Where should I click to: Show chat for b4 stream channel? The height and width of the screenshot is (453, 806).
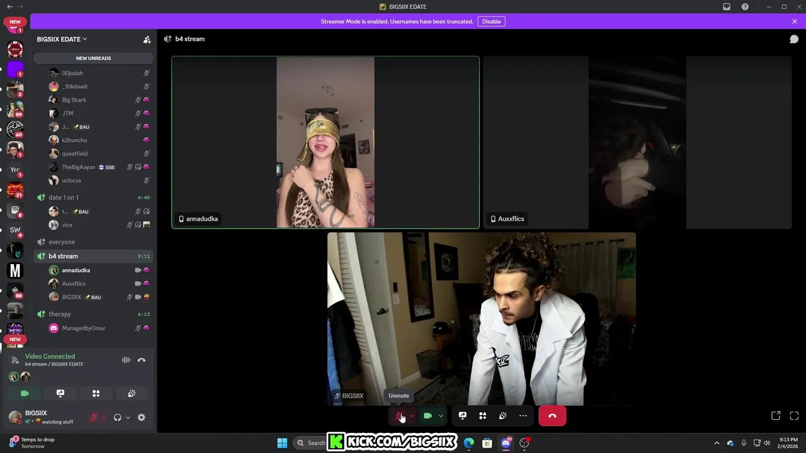coord(794,39)
